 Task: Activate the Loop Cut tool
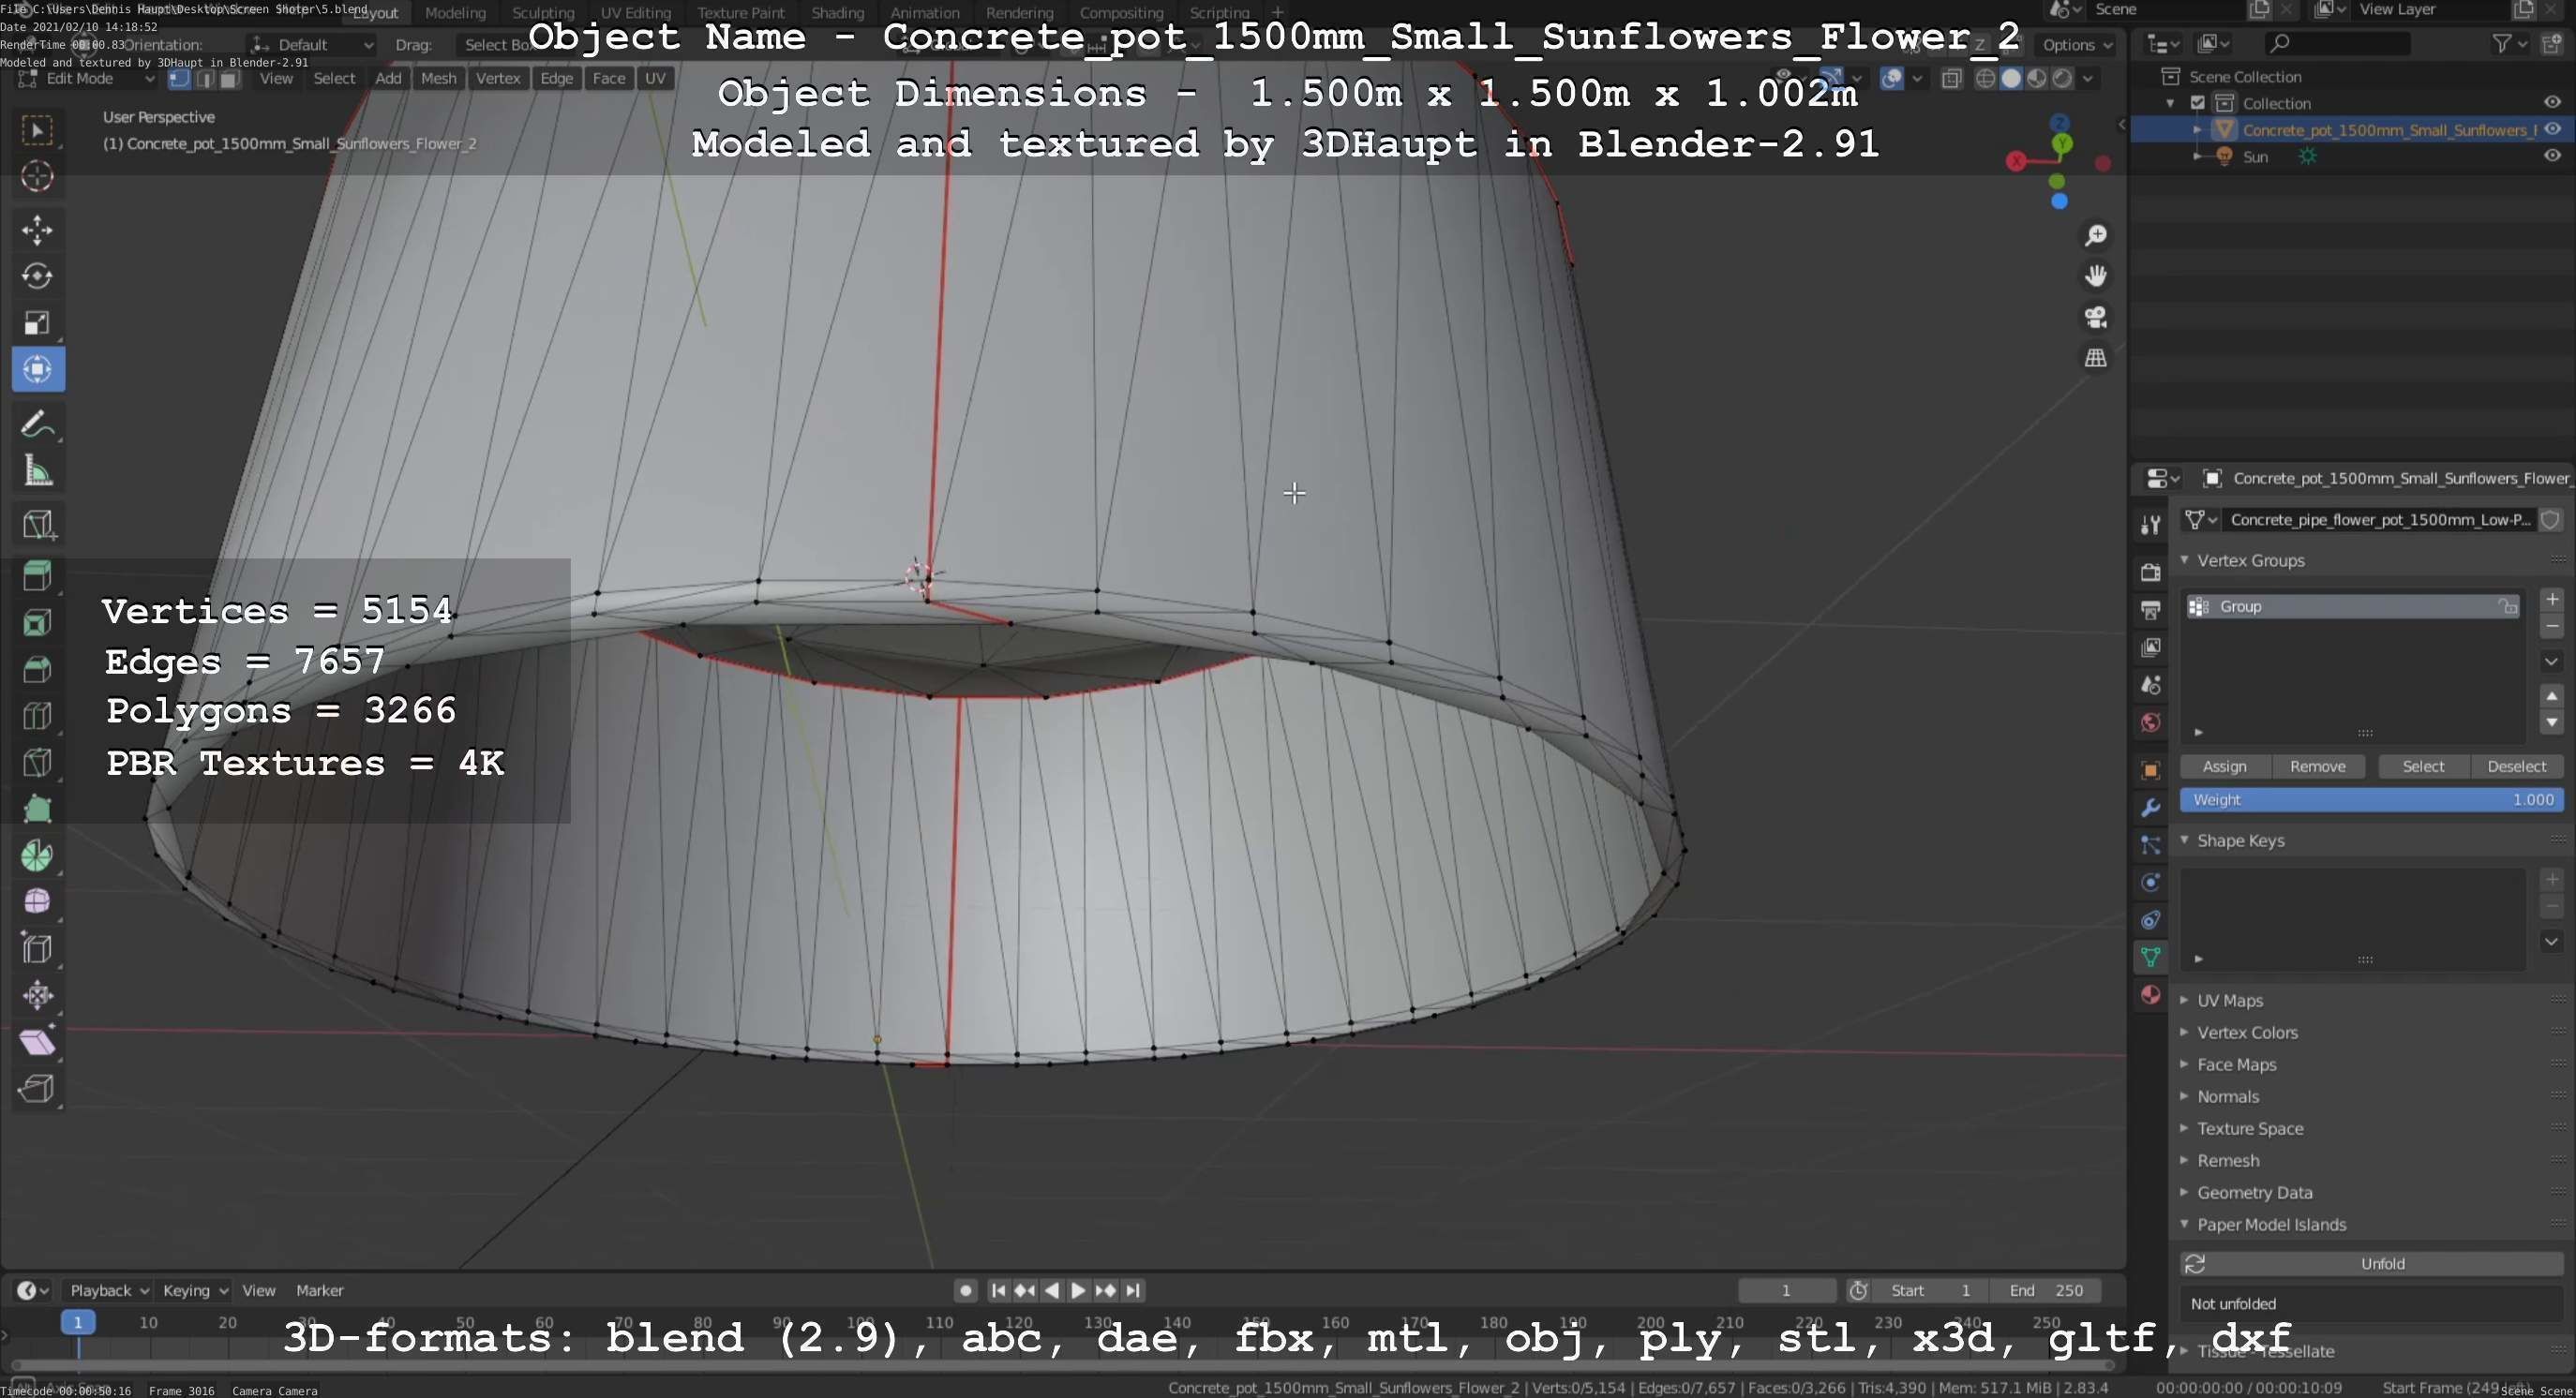pyautogui.click(x=38, y=716)
